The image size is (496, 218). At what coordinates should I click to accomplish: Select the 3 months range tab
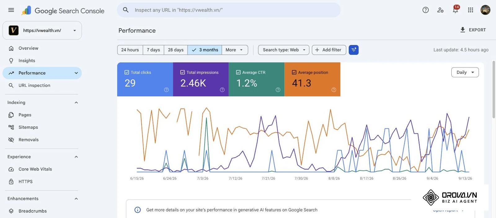tap(205, 50)
